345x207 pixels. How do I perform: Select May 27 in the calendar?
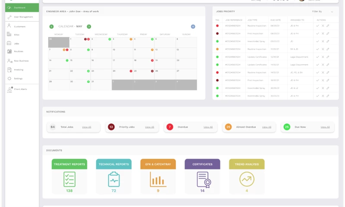[x=186, y=74]
